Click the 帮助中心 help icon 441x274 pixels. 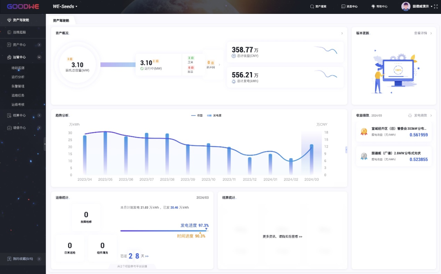373,7
